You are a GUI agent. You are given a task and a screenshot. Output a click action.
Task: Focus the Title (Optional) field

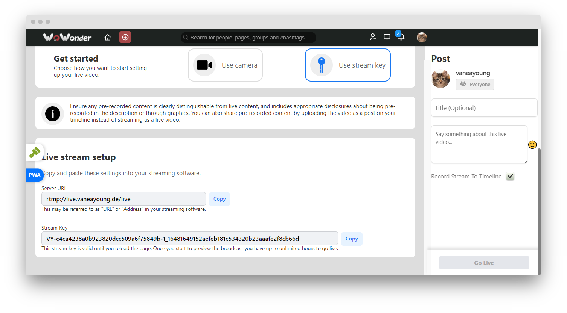click(484, 107)
